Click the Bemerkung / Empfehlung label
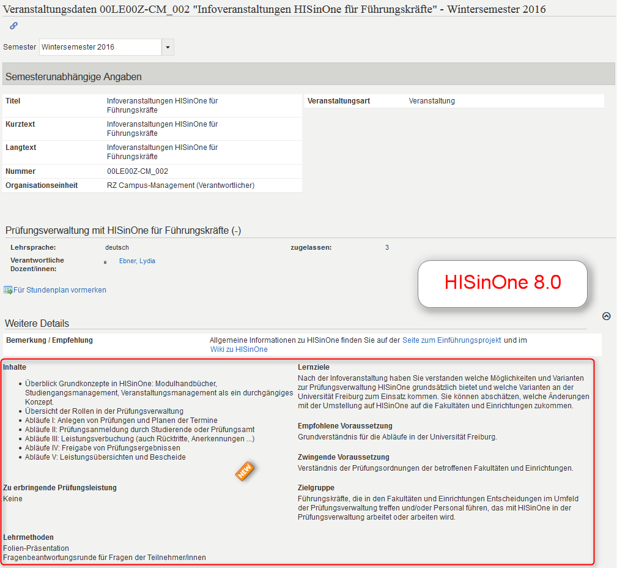The width and height of the screenshot is (617, 568). tap(50, 340)
